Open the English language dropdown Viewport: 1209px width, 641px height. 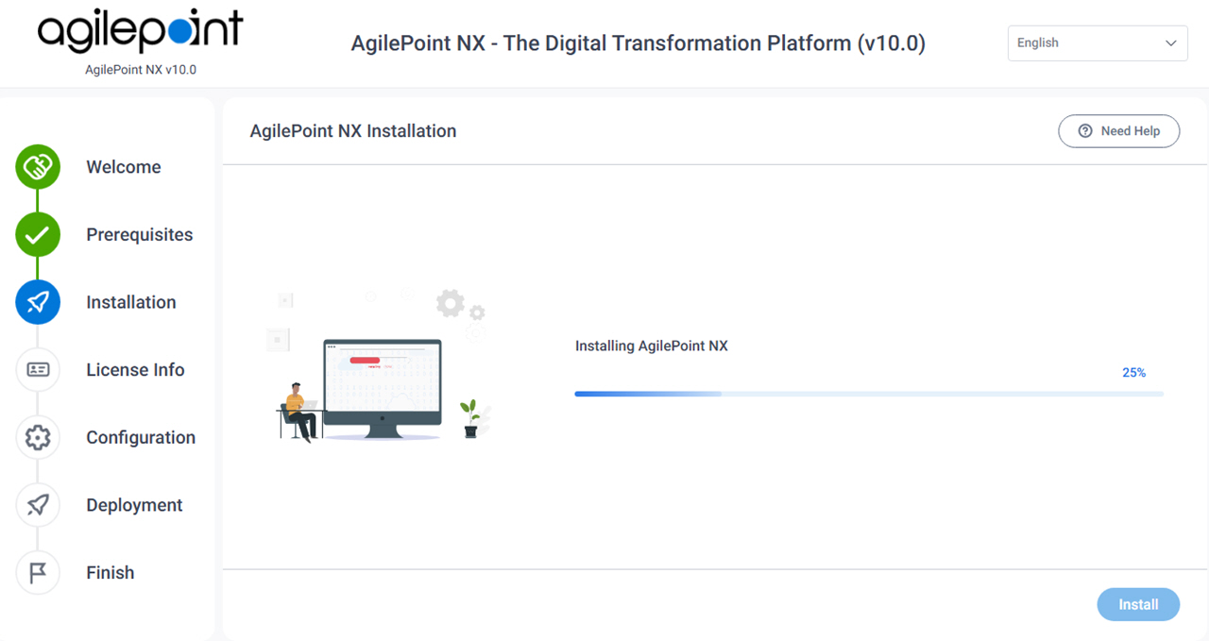1098,43
